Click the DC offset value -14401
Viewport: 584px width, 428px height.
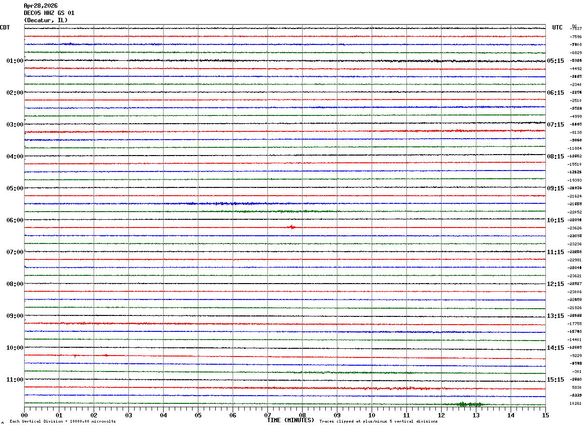(x=575, y=340)
